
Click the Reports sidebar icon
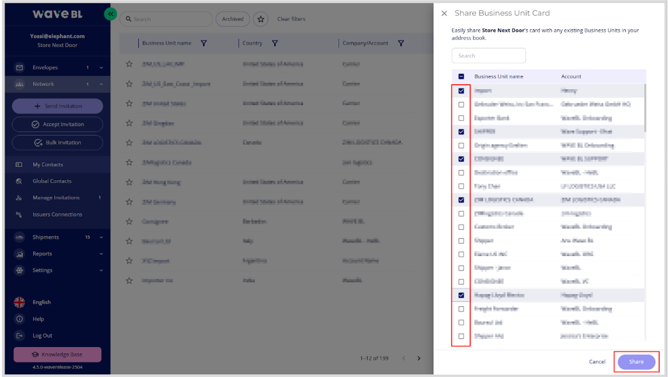[x=19, y=254]
